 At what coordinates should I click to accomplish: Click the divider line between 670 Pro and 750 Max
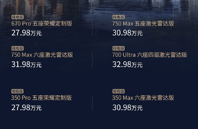pos(92,28)
